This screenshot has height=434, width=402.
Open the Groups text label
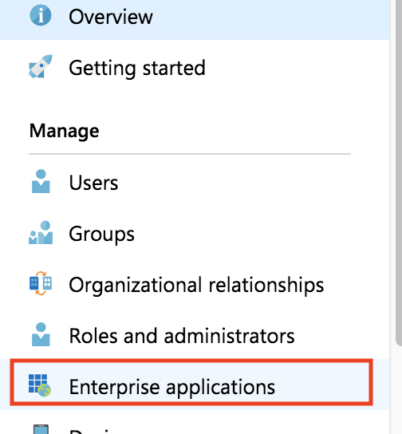click(101, 235)
